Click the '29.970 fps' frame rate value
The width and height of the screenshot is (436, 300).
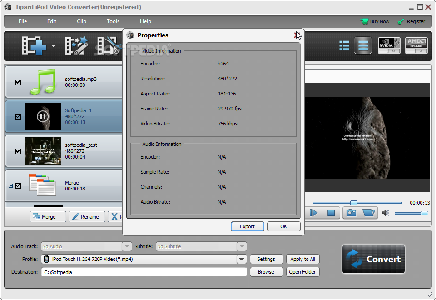[230, 109]
